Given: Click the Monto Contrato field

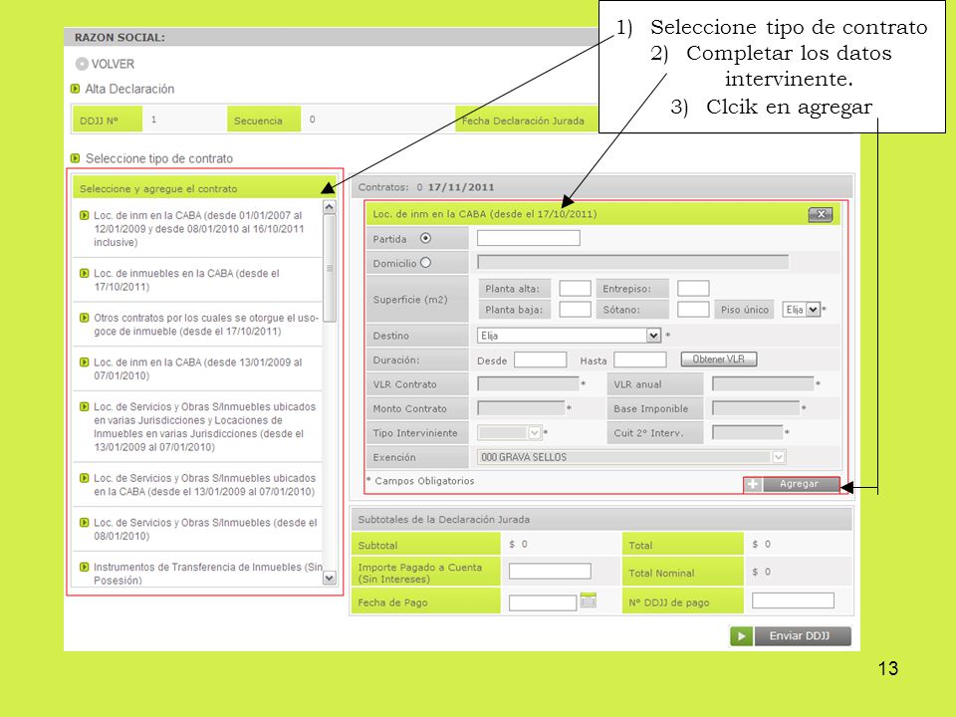Looking at the screenshot, I should coord(521,408).
